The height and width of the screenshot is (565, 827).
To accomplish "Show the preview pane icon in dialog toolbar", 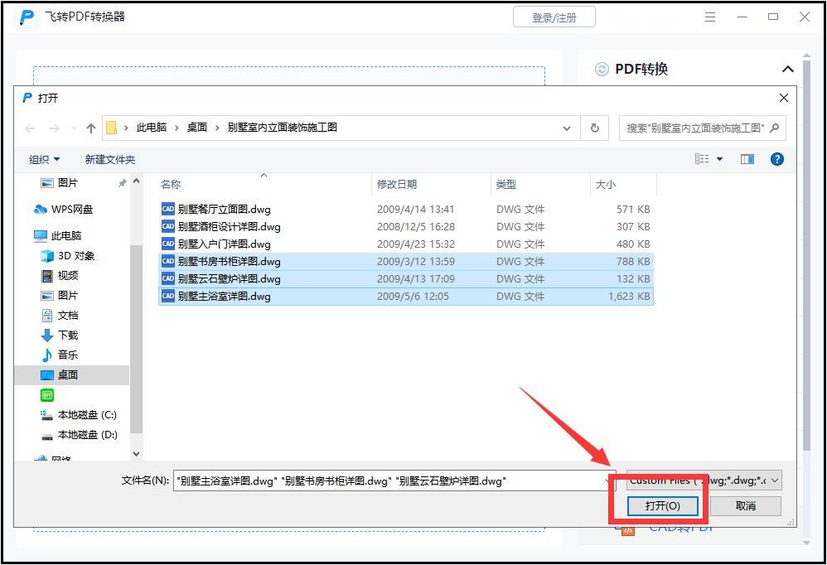I will coord(747,158).
